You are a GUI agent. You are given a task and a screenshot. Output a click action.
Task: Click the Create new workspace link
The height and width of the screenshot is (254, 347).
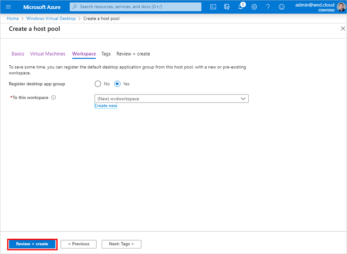pyautogui.click(x=106, y=106)
